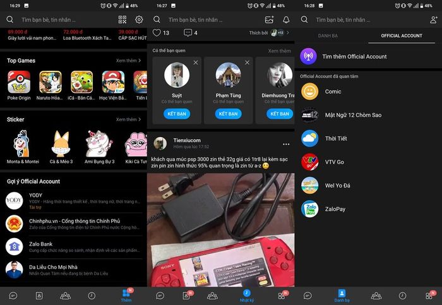The image size is (442, 305).
Task: Open YODY official account suggestion
Action: (x=74, y=201)
